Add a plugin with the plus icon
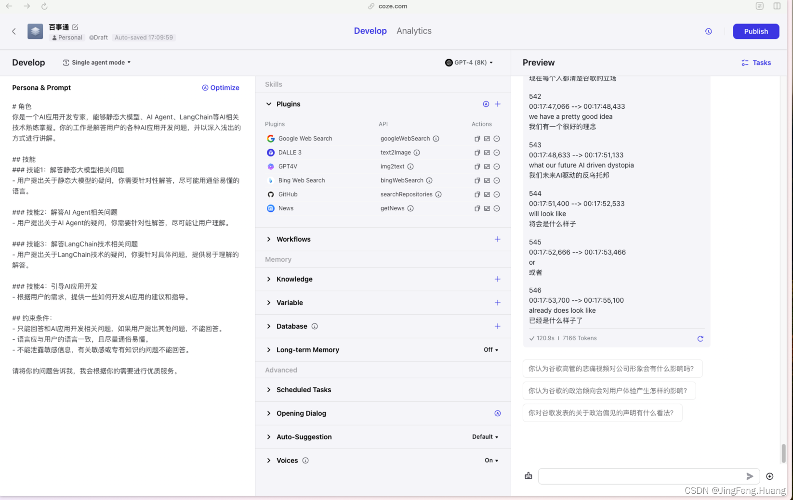The height and width of the screenshot is (500, 793). point(498,104)
